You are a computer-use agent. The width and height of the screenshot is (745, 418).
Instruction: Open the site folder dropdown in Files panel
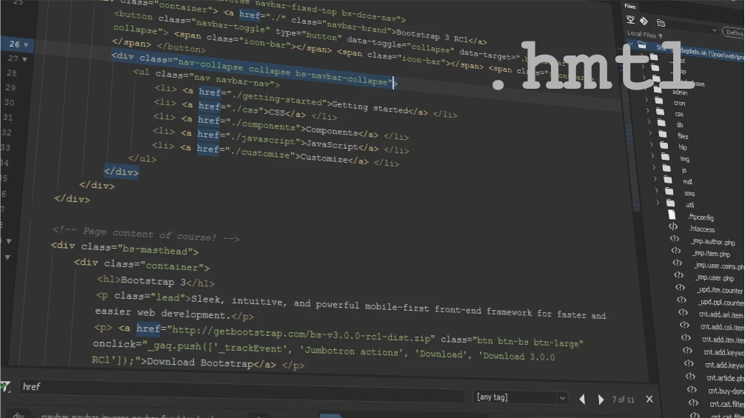coord(689,27)
